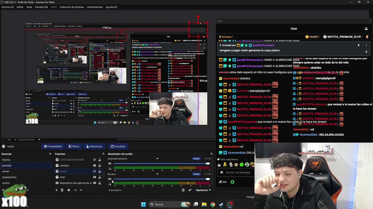This screenshot has height=209, width=373.
Task: Toggle the audio mixer layout icon
Action: point(183,190)
